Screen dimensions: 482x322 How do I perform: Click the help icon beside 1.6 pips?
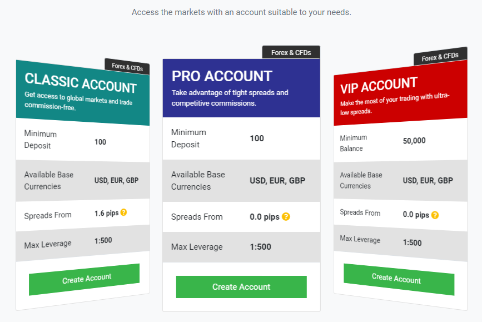(124, 212)
